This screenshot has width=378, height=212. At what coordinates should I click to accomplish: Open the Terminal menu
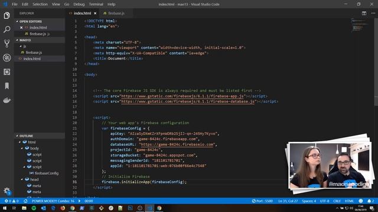point(96,4)
